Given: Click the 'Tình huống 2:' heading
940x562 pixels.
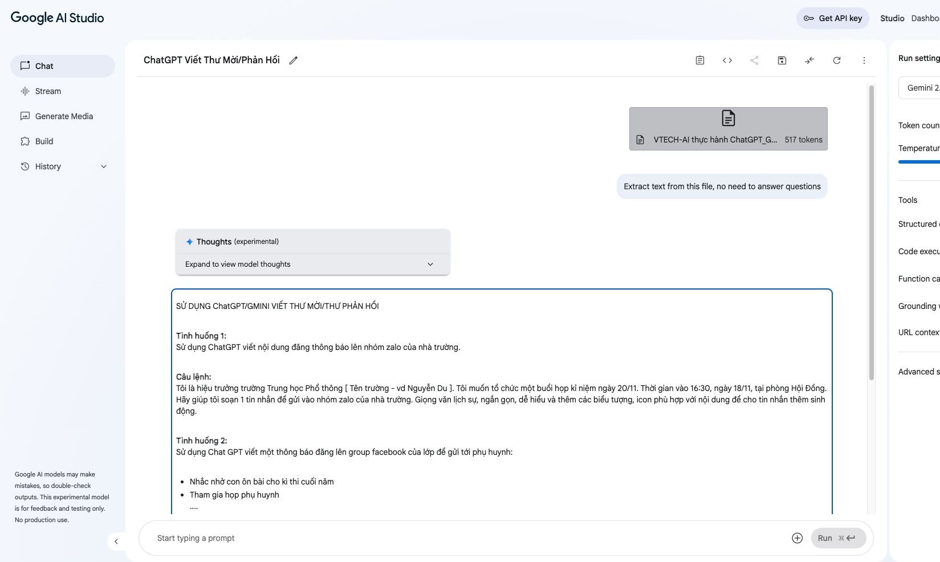Looking at the screenshot, I should click(x=202, y=441).
